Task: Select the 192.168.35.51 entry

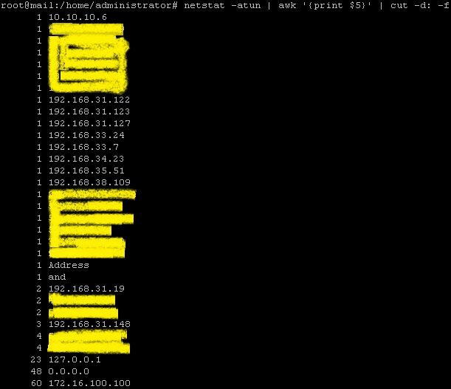Action: click(x=86, y=171)
